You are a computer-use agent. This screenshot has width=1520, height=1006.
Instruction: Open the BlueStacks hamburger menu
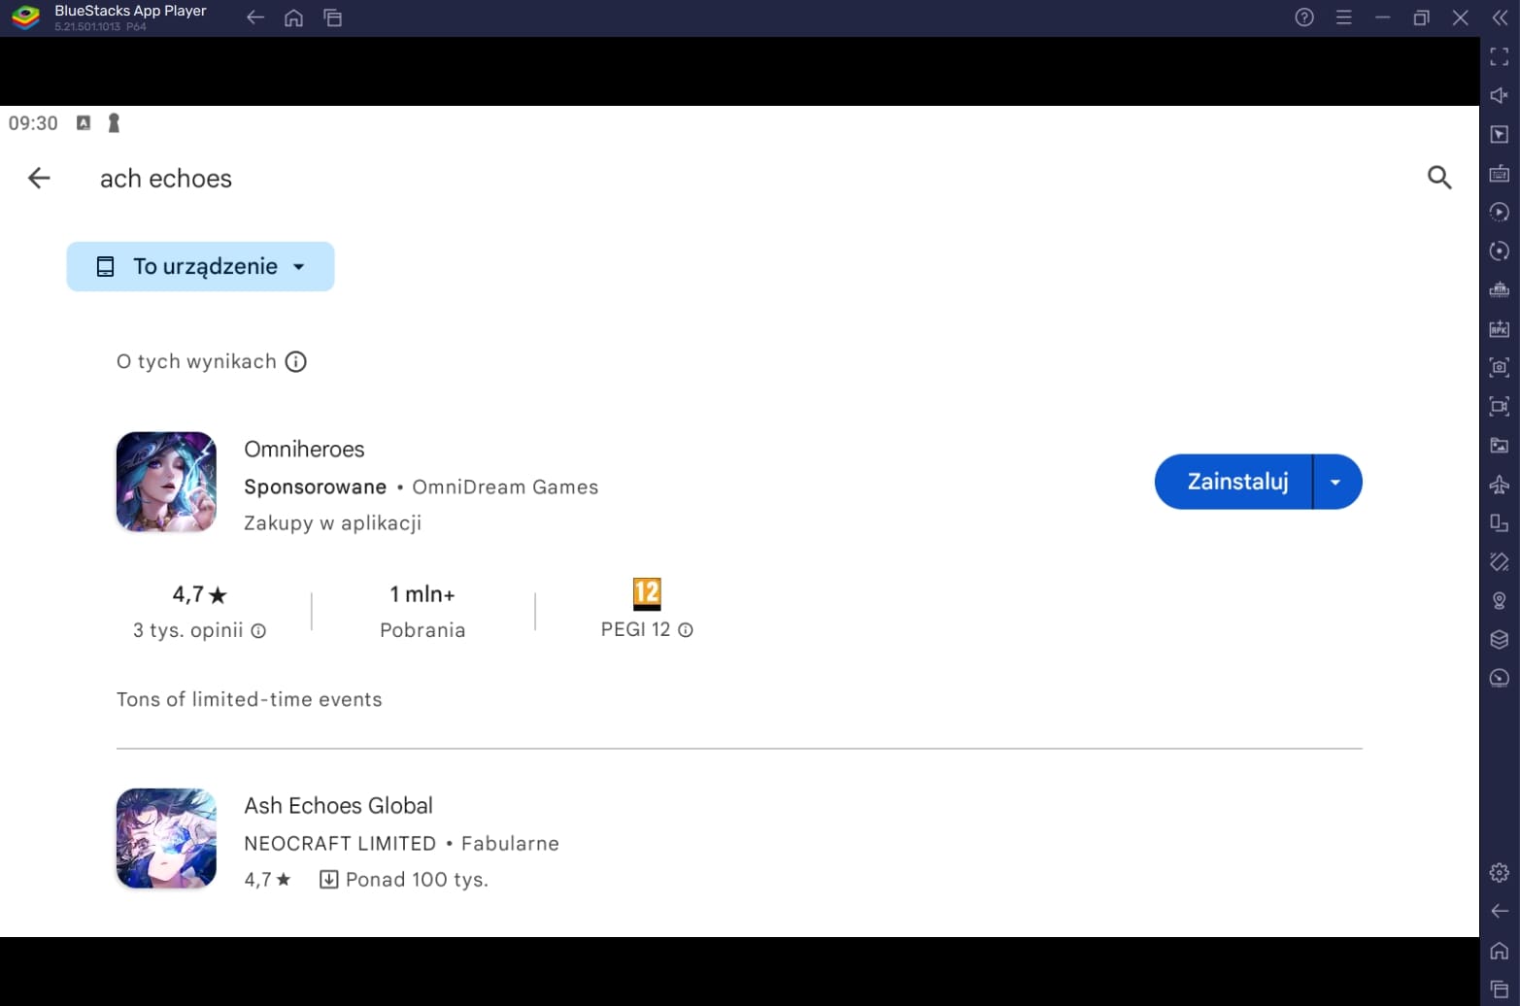(x=1343, y=17)
